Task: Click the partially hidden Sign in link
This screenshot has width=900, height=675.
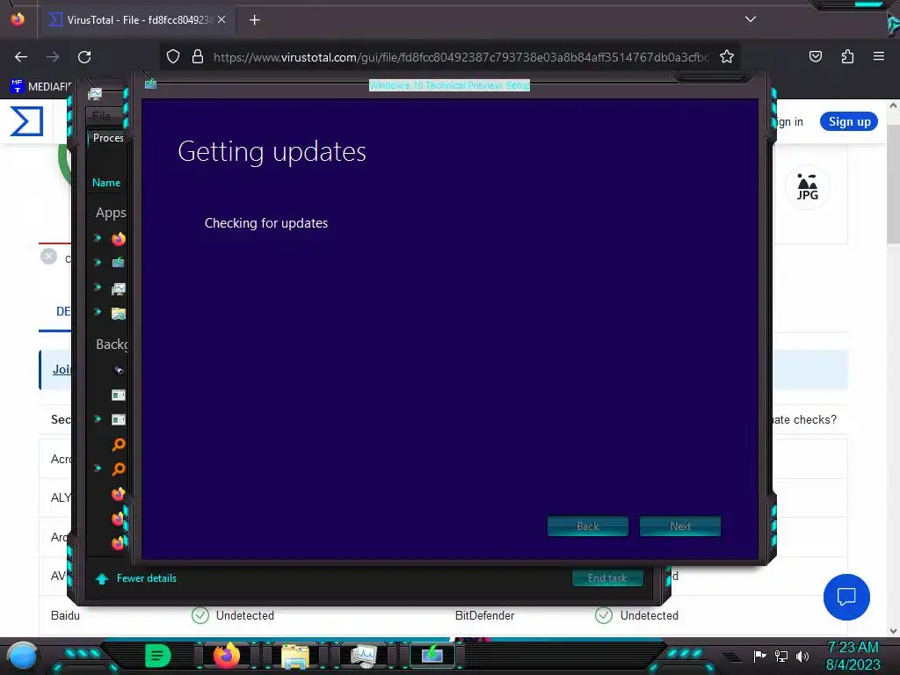Action: pos(788,121)
